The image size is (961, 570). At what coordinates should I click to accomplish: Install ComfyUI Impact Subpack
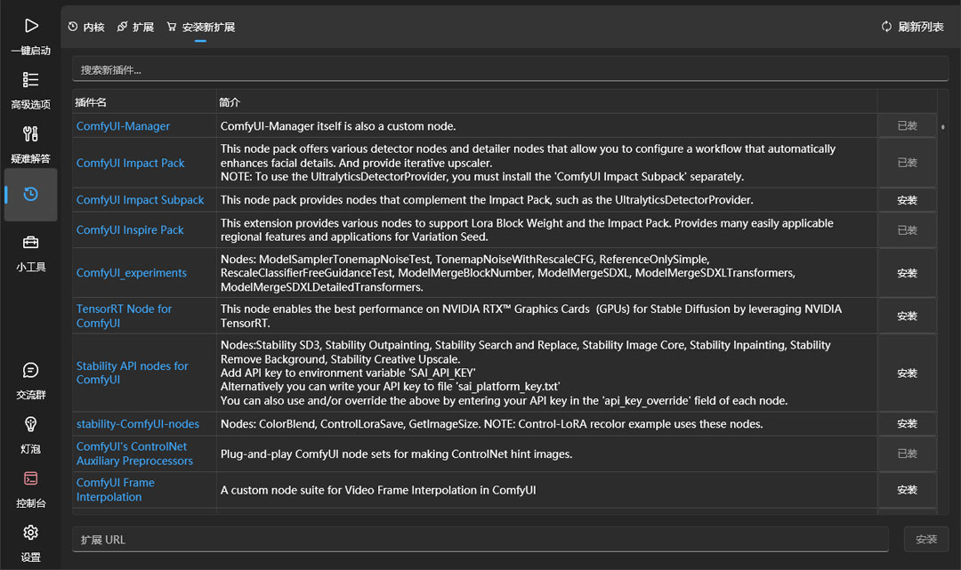coord(907,200)
